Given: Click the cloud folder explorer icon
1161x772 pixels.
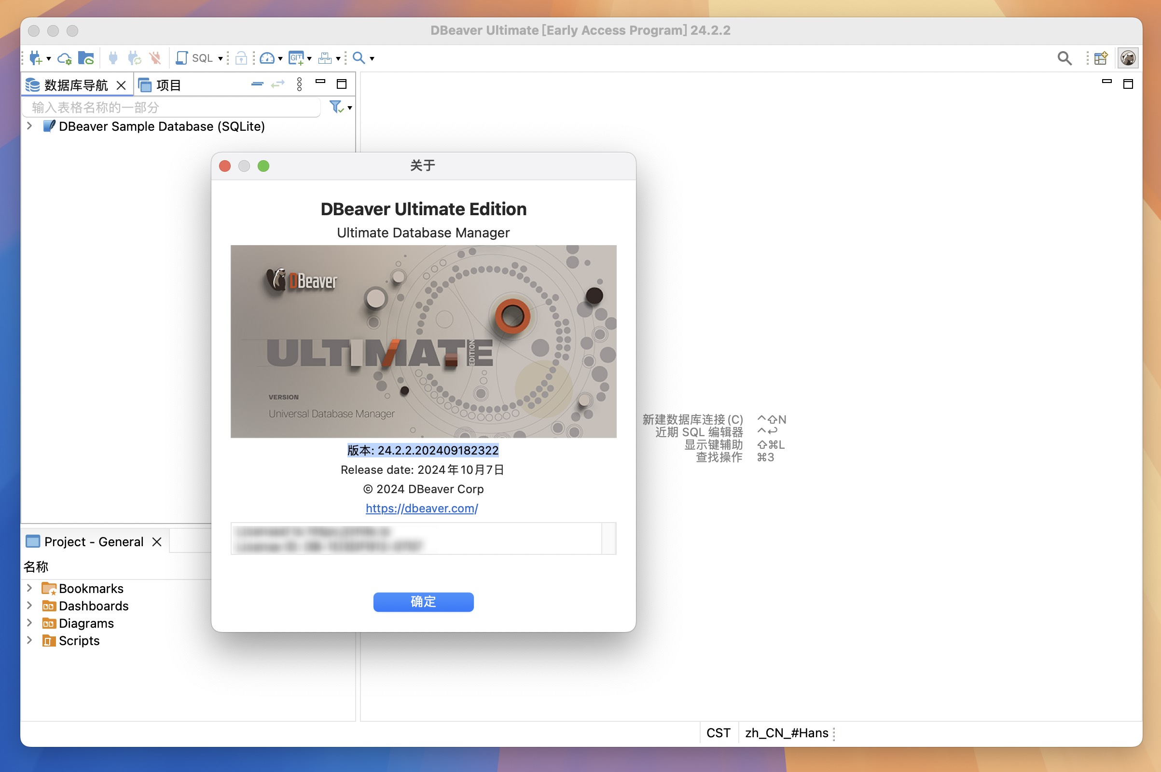Looking at the screenshot, I should 86,58.
